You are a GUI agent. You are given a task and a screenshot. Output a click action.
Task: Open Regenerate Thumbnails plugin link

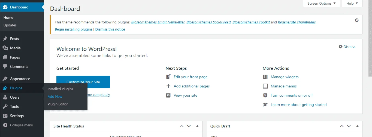297,22
